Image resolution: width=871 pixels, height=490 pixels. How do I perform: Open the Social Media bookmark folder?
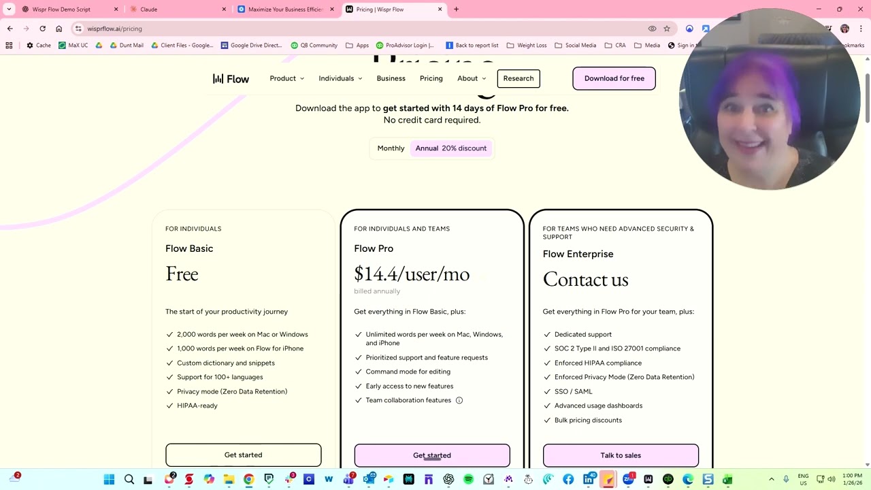click(575, 46)
